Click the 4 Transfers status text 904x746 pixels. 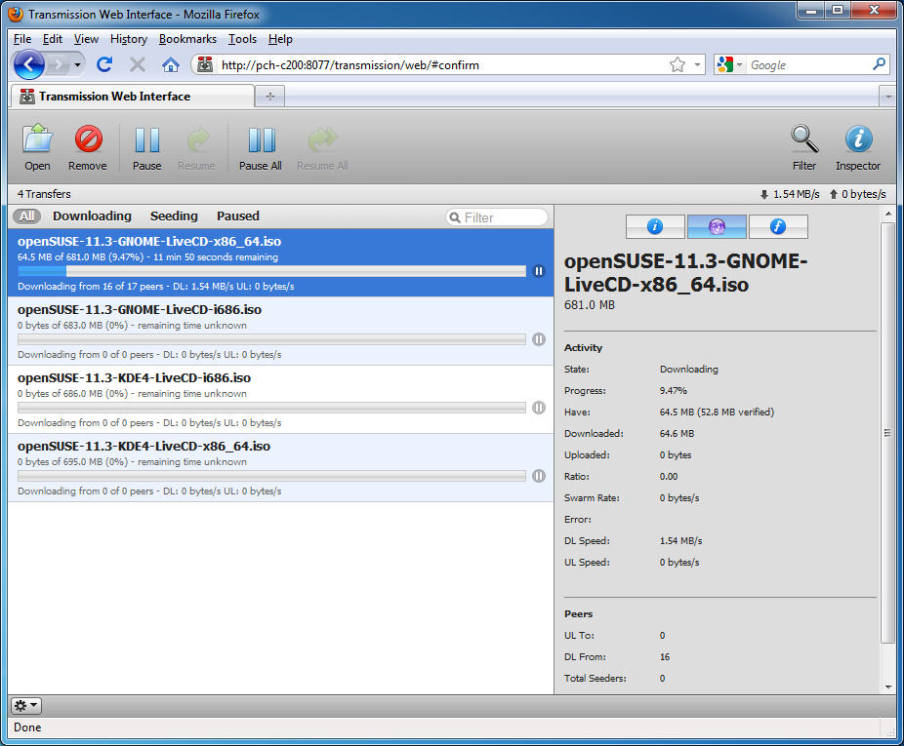coord(44,194)
